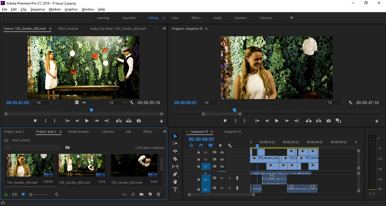Toggle V3 track output eye
This screenshot has width=386, height=206.
[x=222, y=152]
